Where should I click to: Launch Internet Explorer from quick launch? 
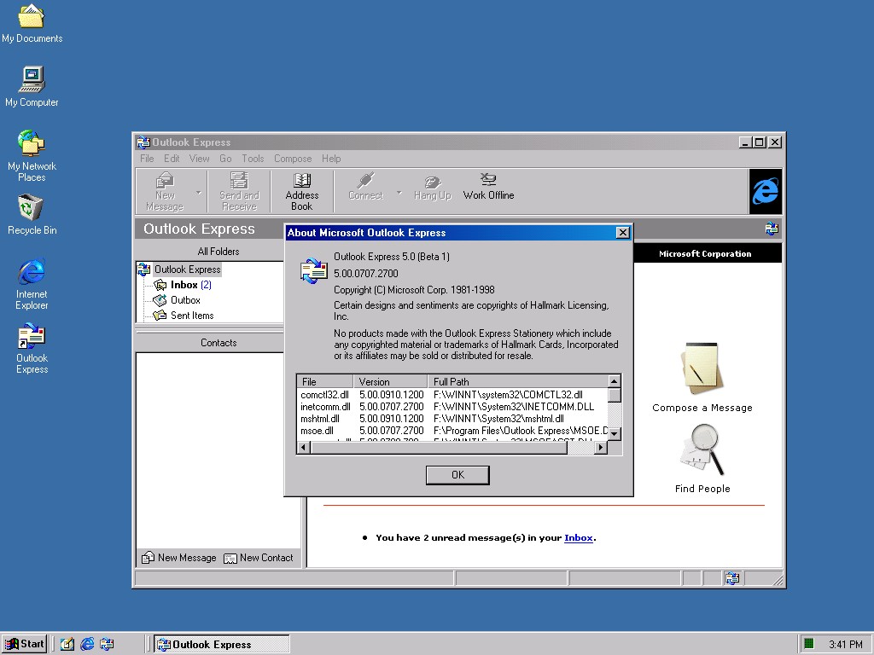pyautogui.click(x=87, y=645)
